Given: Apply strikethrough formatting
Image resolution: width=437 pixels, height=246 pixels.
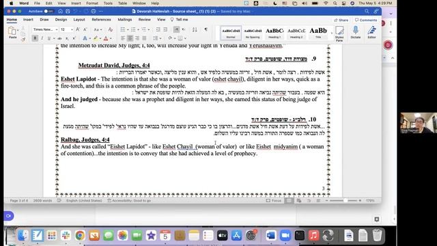Looking at the screenshot, I should coord(59,38).
